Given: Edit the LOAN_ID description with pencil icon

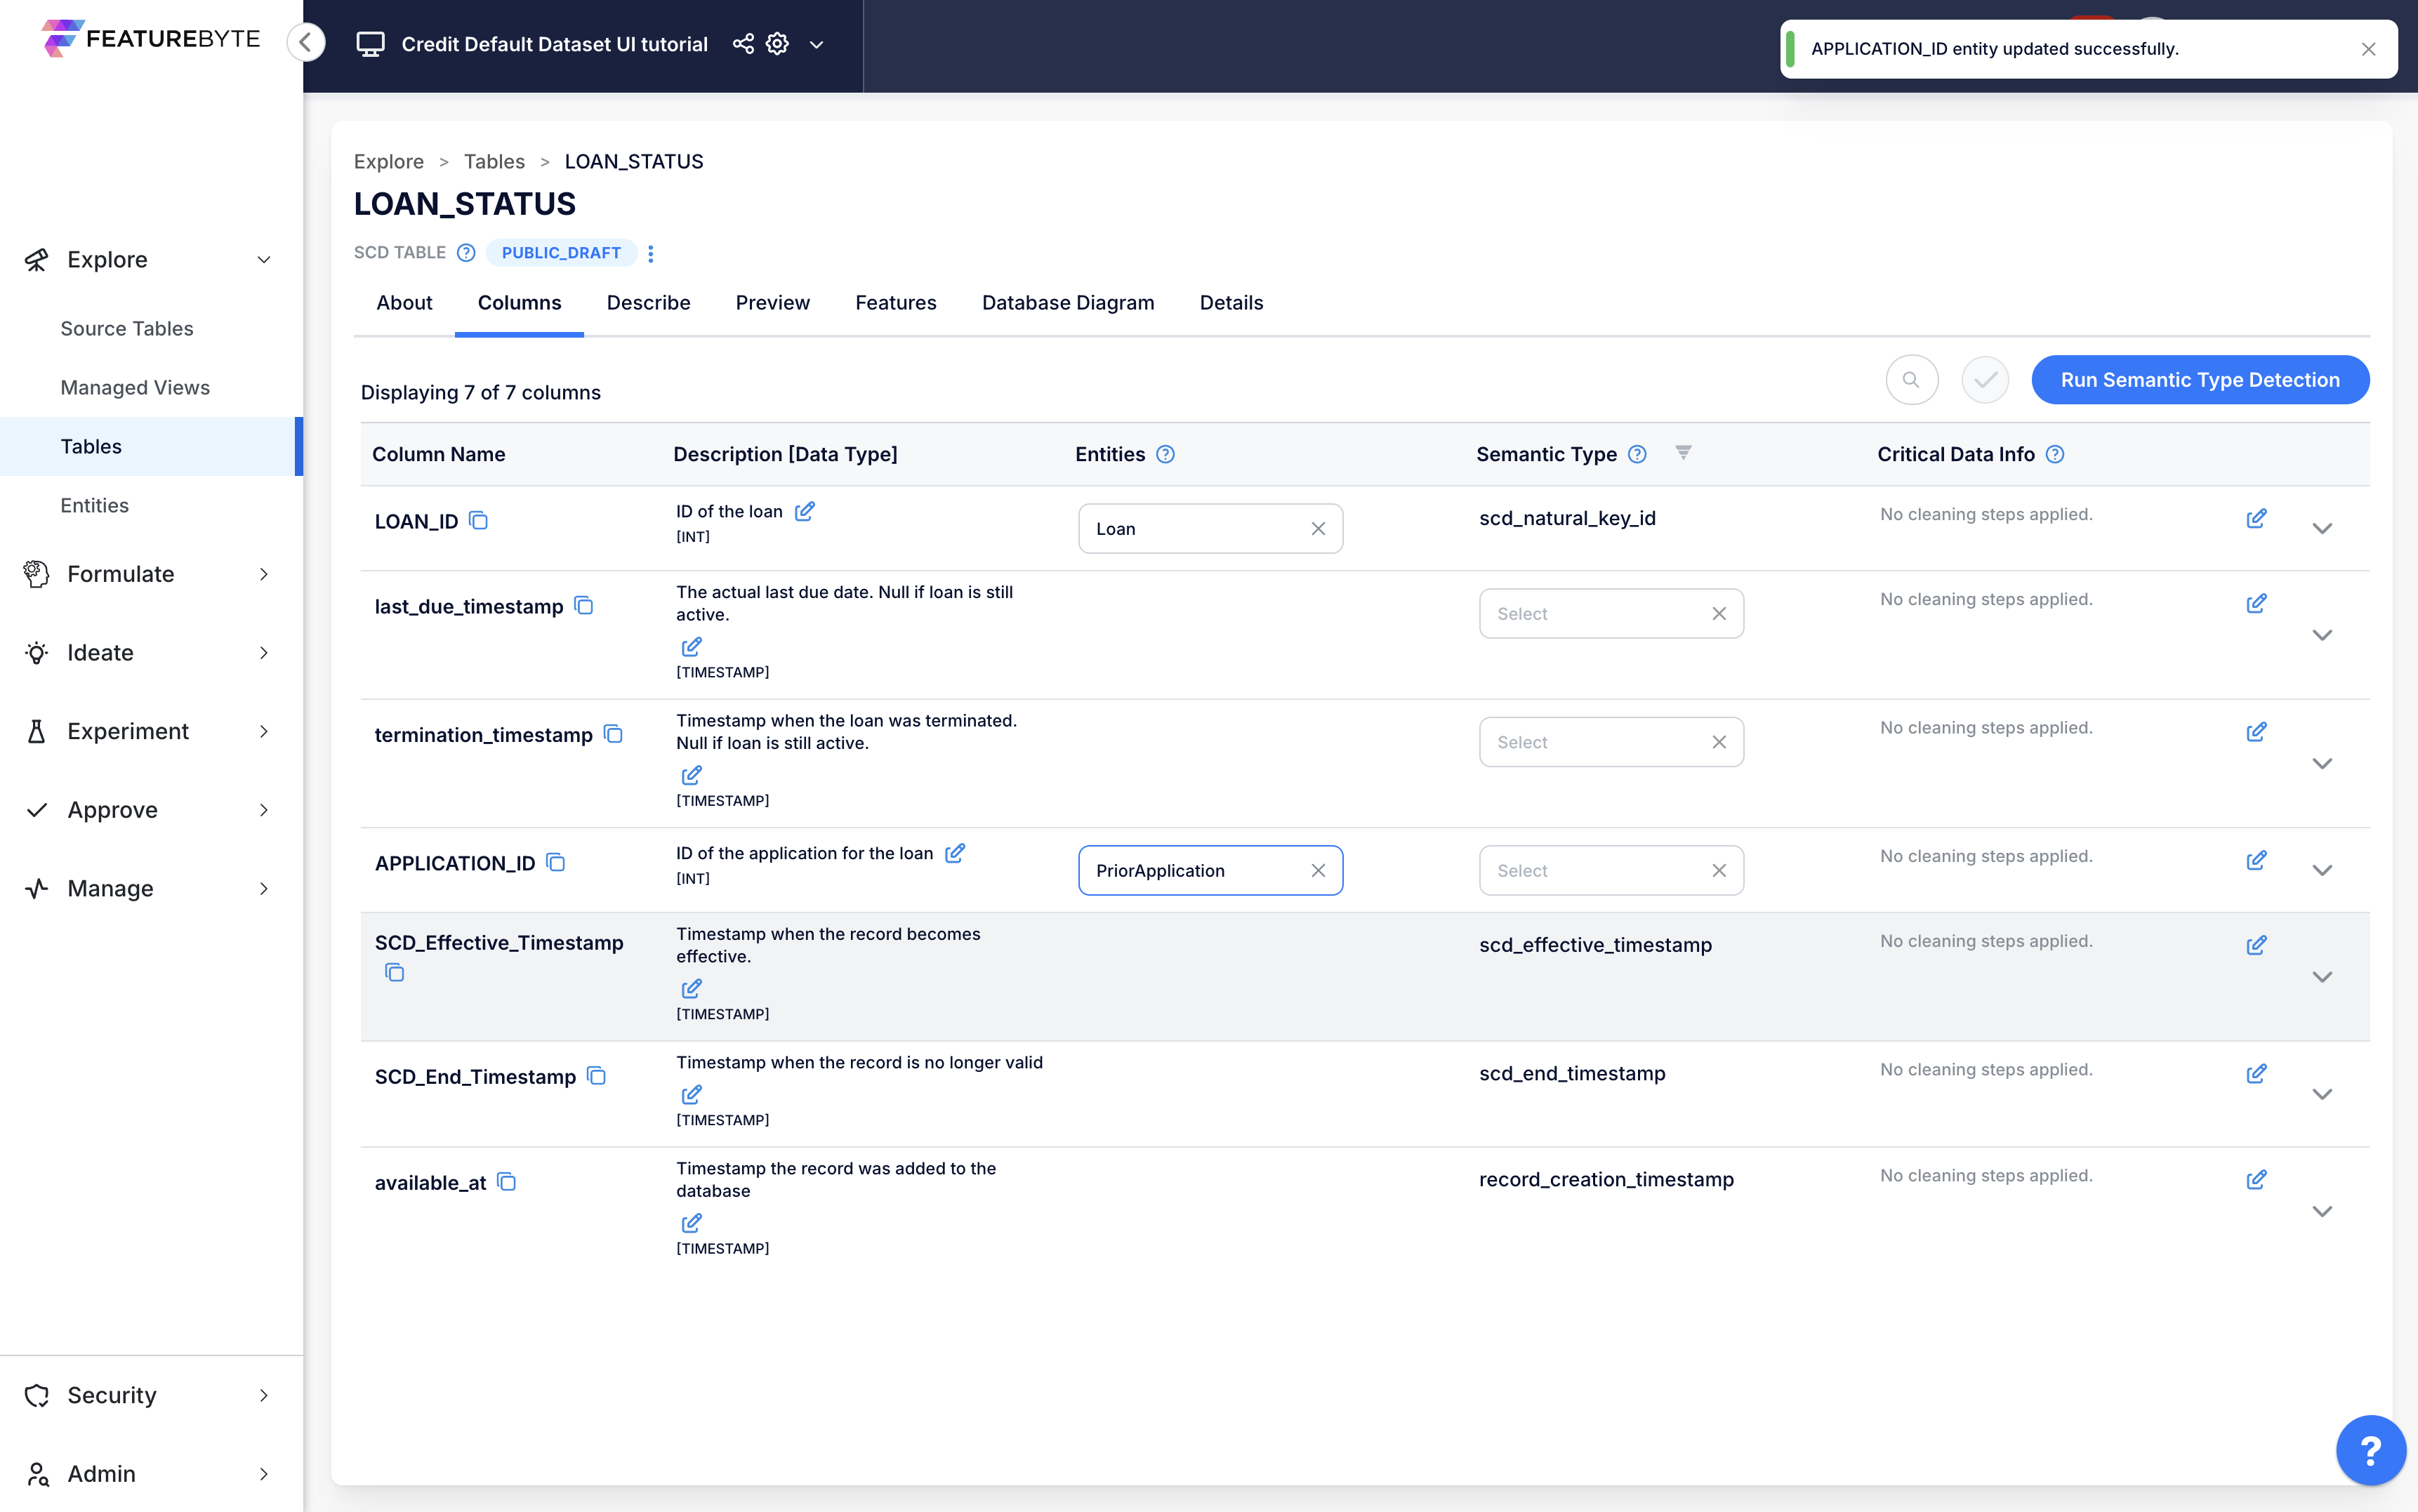Looking at the screenshot, I should 806,510.
